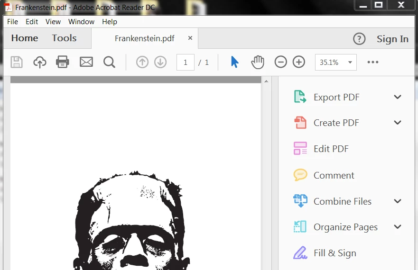Image resolution: width=418 pixels, height=270 pixels.
Task: Choose the Selection arrow tool
Action: 234,62
